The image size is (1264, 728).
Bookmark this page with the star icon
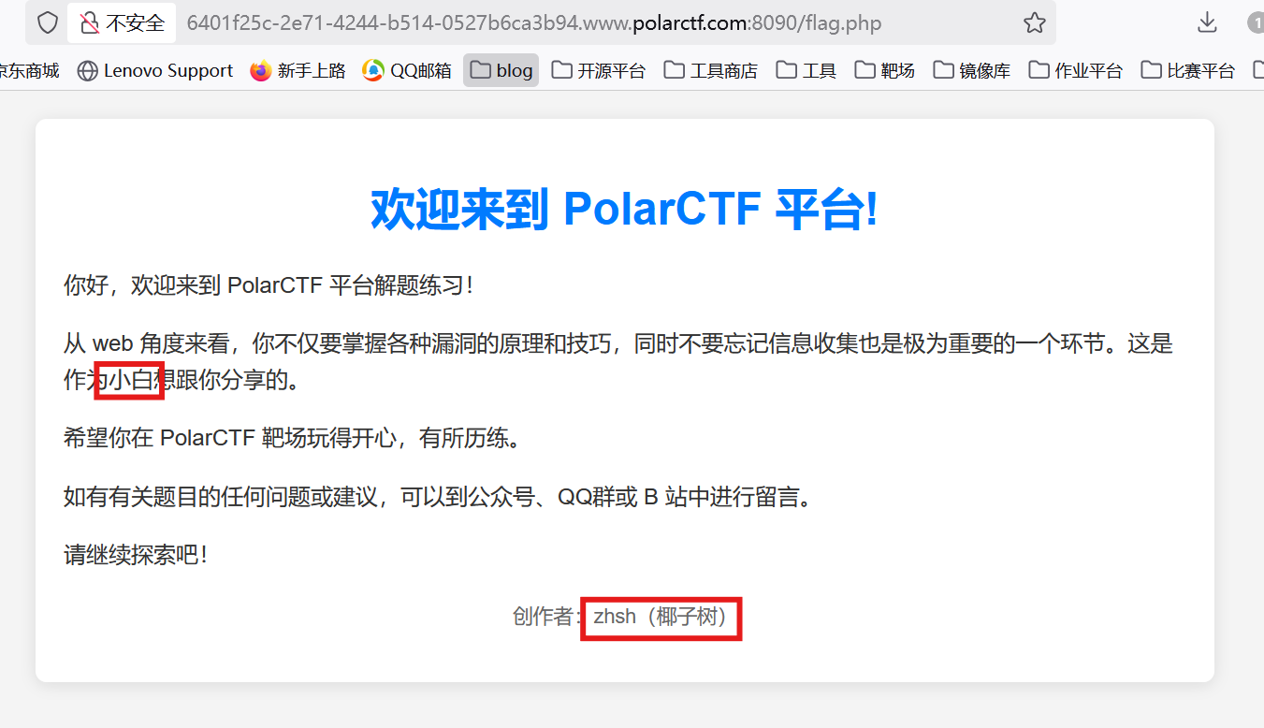coord(1034,22)
